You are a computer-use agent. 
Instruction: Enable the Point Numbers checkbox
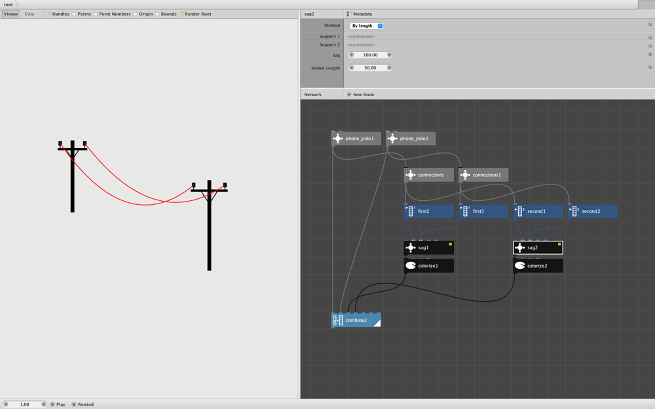click(x=95, y=14)
